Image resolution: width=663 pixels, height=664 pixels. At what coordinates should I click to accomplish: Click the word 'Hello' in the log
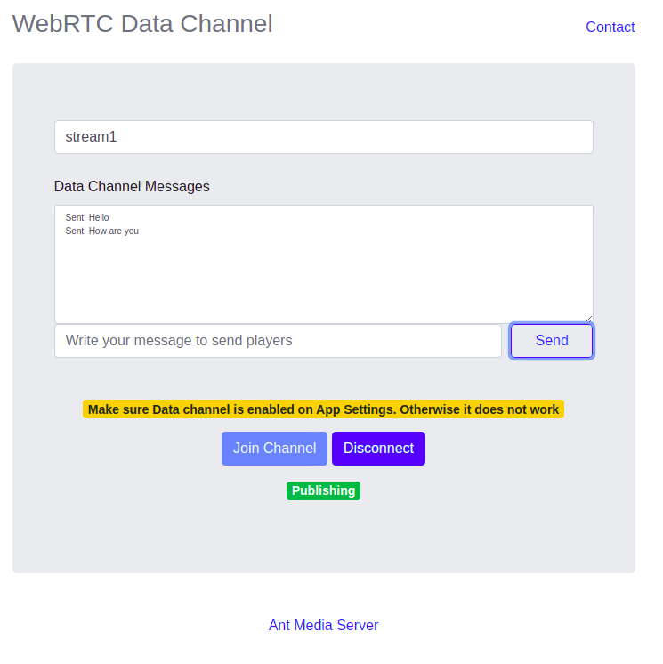(x=99, y=218)
